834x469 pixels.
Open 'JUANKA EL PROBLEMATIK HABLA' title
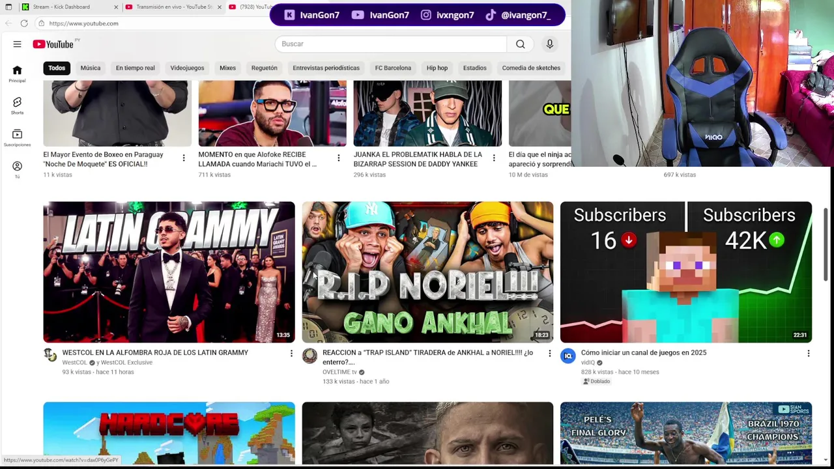418,159
